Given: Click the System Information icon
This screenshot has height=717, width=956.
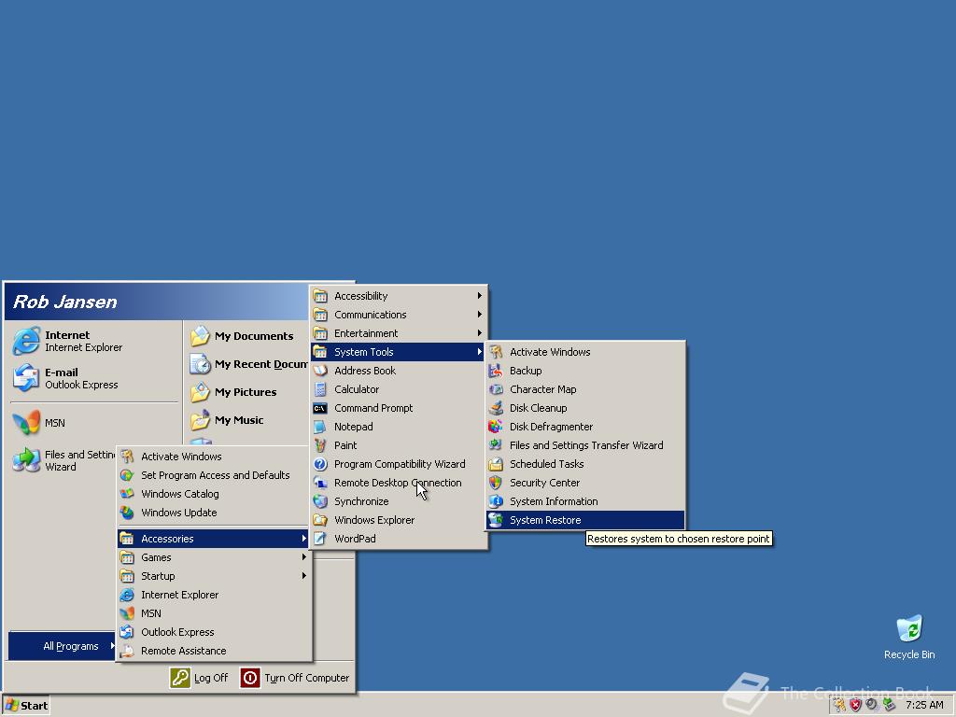Looking at the screenshot, I should pos(496,501).
